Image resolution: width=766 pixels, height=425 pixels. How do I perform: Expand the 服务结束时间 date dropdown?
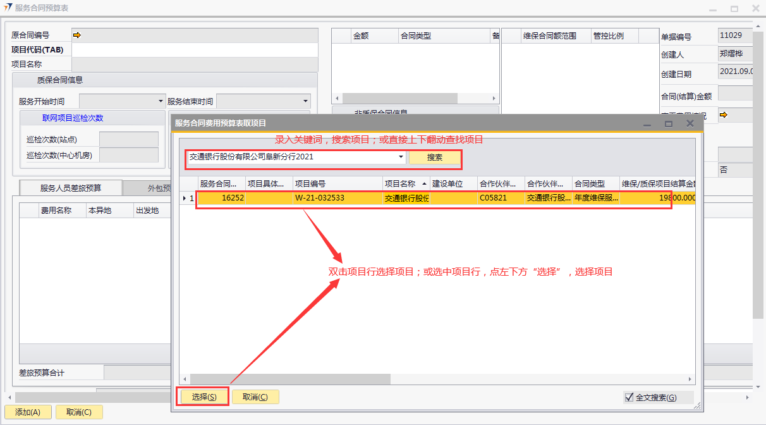pyautogui.click(x=305, y=101)
